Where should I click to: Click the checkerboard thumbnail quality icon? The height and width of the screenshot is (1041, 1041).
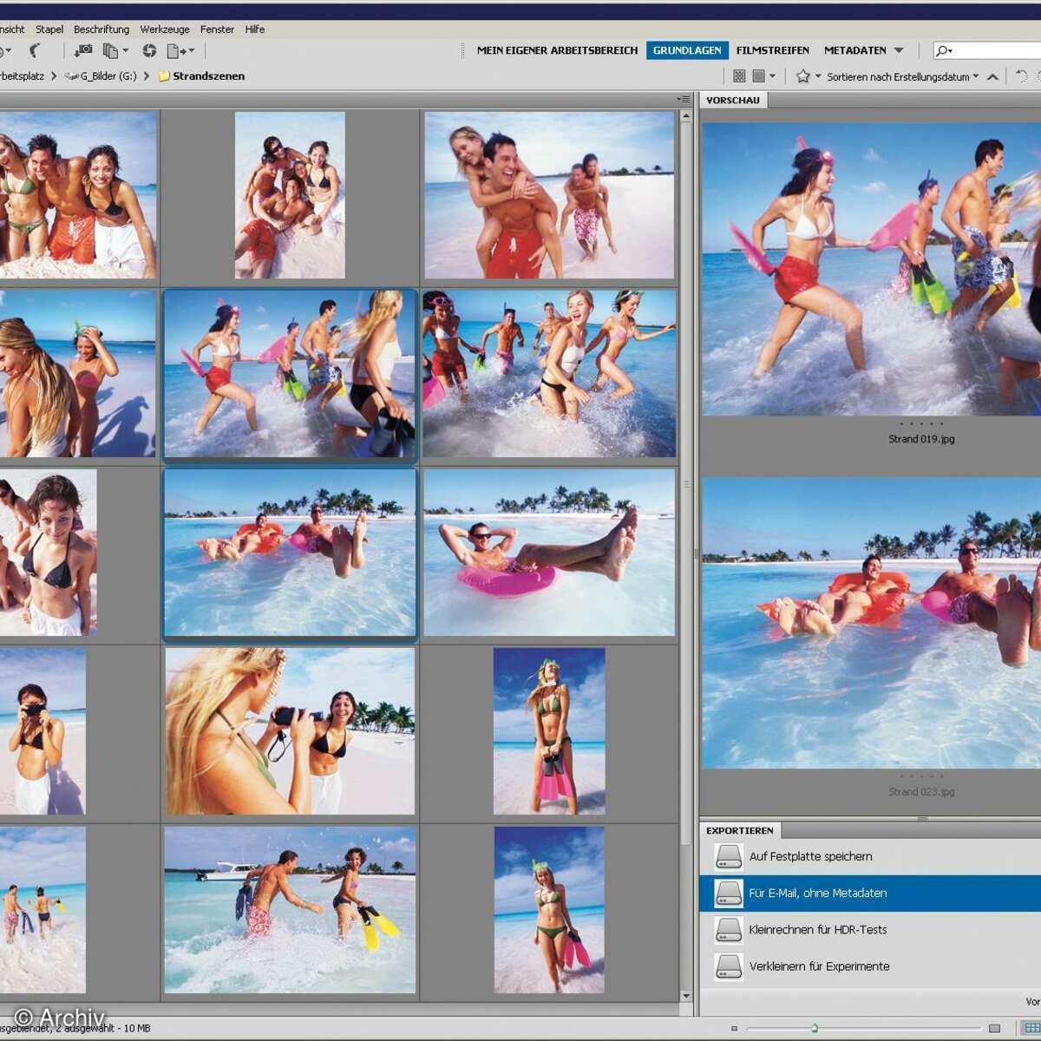(739, 76)
